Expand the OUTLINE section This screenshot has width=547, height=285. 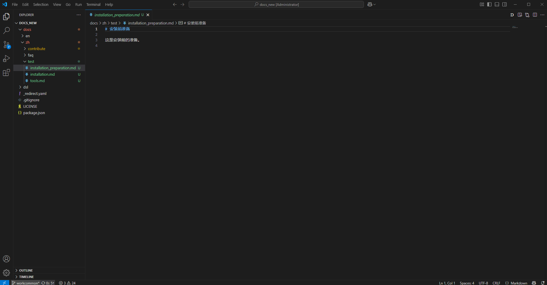26,270
